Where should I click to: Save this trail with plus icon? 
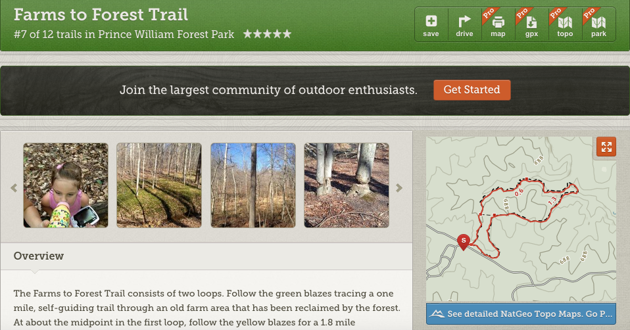(x=431, y=25)
